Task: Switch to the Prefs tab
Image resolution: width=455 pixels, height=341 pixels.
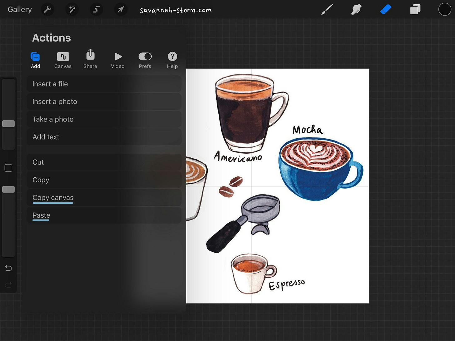Action: click(x=145, y=60)
